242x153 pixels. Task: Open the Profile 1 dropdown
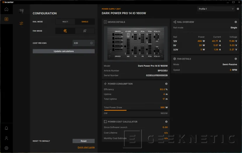pos(216,9)
